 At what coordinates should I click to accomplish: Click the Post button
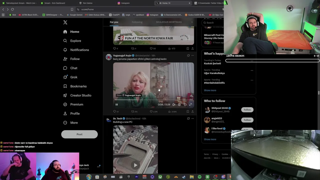pos(79,134)
